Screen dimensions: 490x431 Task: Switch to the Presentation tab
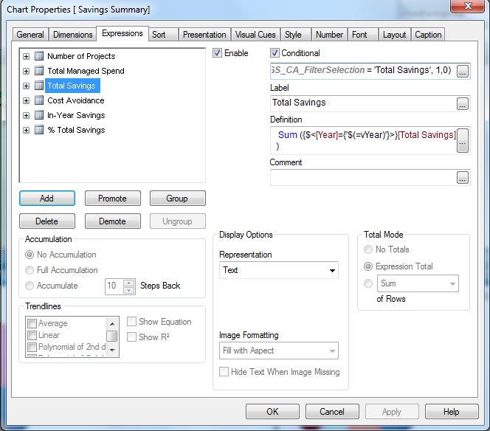coord(204,35)
